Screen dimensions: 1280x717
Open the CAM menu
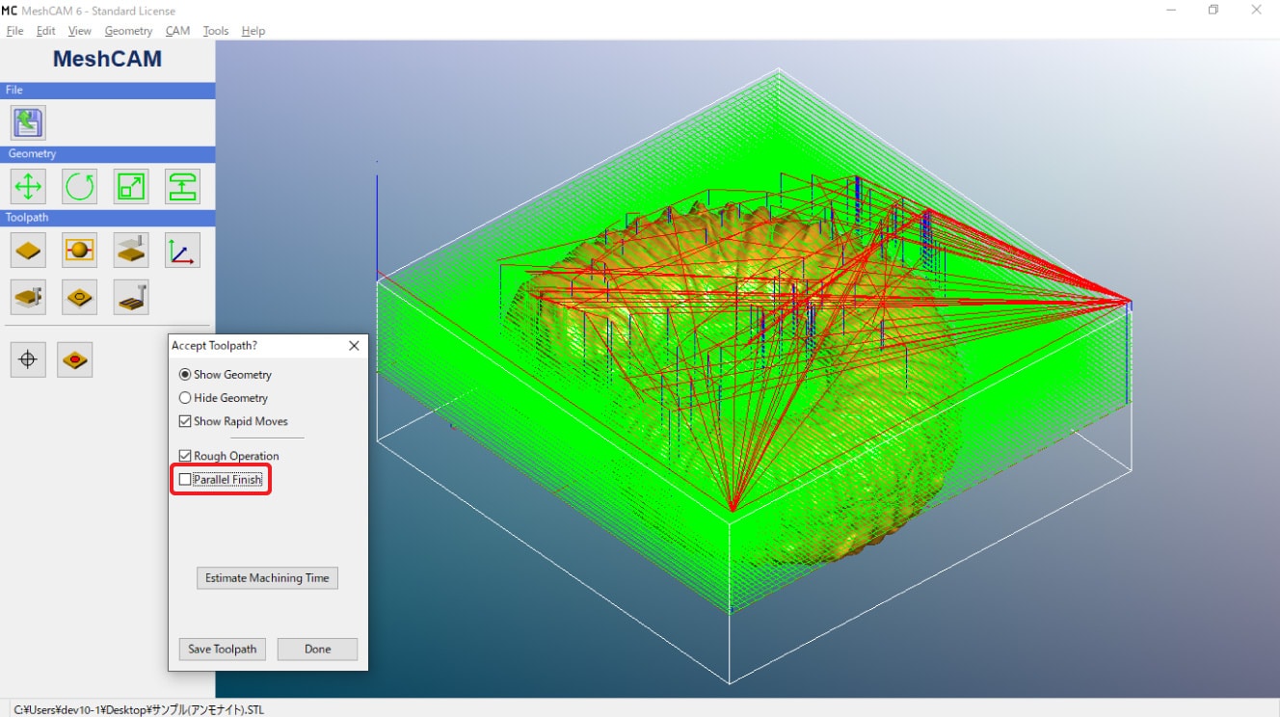(177, 31)
